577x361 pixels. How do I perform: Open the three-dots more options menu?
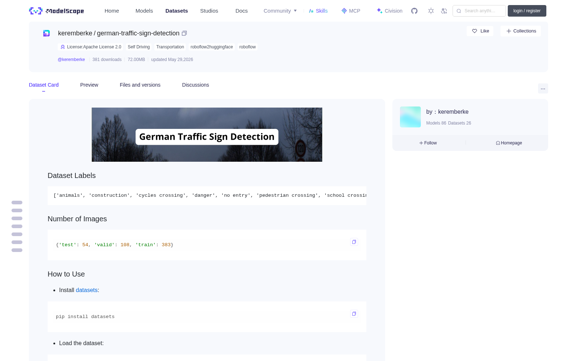[543, 88]
